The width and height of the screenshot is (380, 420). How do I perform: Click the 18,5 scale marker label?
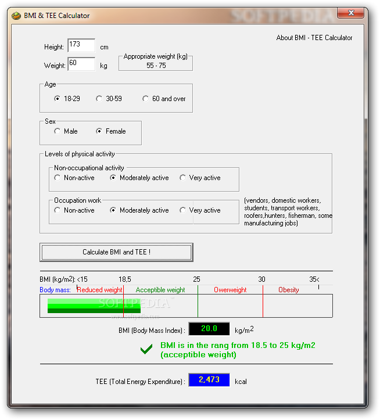125,279
